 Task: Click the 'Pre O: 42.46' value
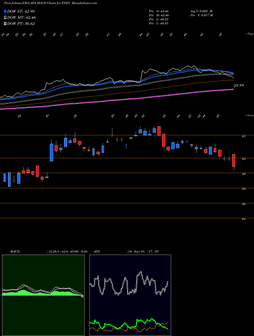click(x=158, y=11)
